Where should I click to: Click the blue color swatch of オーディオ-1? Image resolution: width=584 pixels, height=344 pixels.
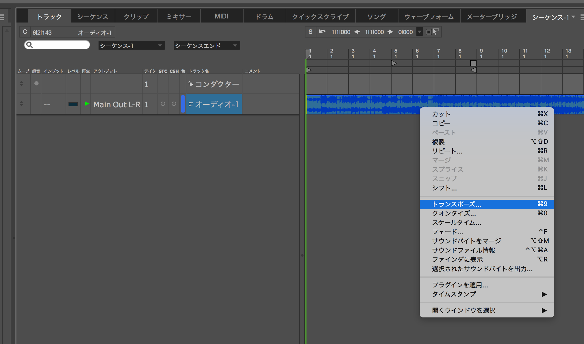pos(183,104)
